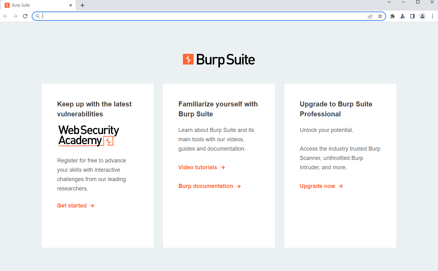Open the Chrome Labs flask icon
The width and height of the screenshot is (438, 271).
(403, 16)
